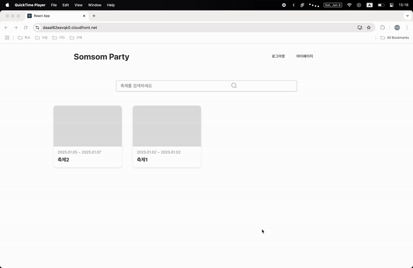Open Chrome three-dot menu
Image resolution: width=413 pixels, height=268 pixels.
[x=407, y=27]
